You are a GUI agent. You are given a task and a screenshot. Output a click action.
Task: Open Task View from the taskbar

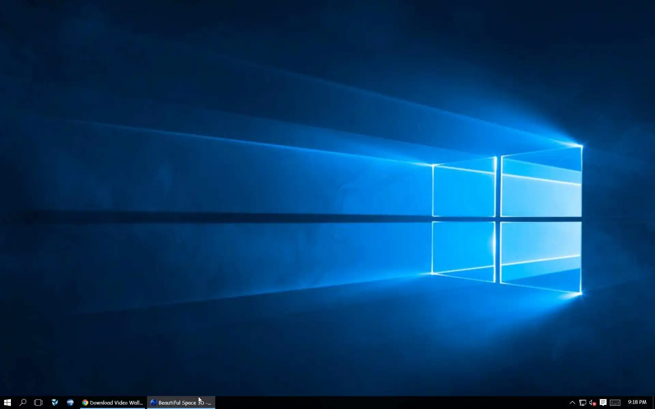tap(38, 403)
